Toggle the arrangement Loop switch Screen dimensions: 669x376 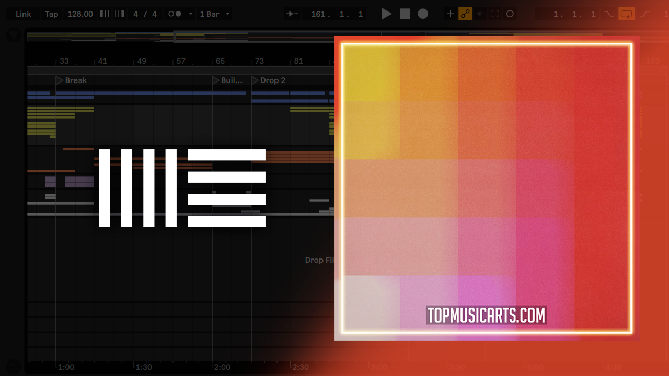coord(626,14)
